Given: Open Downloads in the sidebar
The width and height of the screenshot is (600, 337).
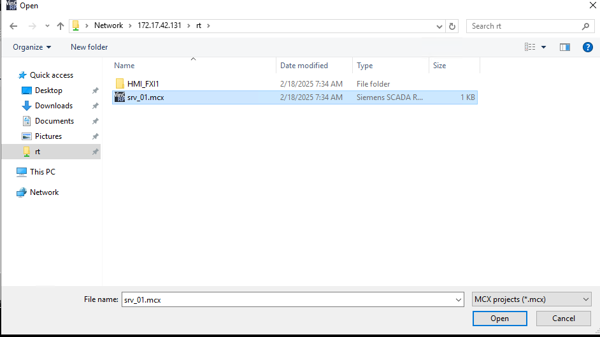Looking at the screenshot, I should [54, 106].
